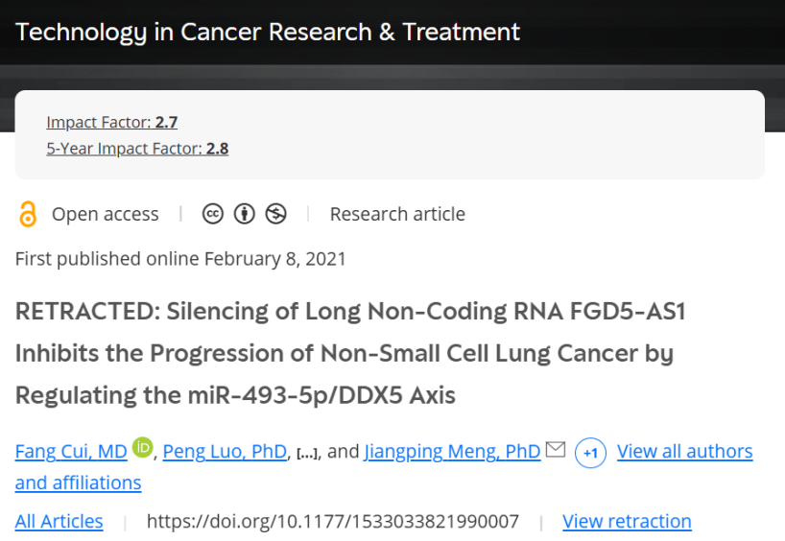Viewport: 785px width, 541px height.
Task: Click the orange open access lock icon
Action: tap(28, 214)
